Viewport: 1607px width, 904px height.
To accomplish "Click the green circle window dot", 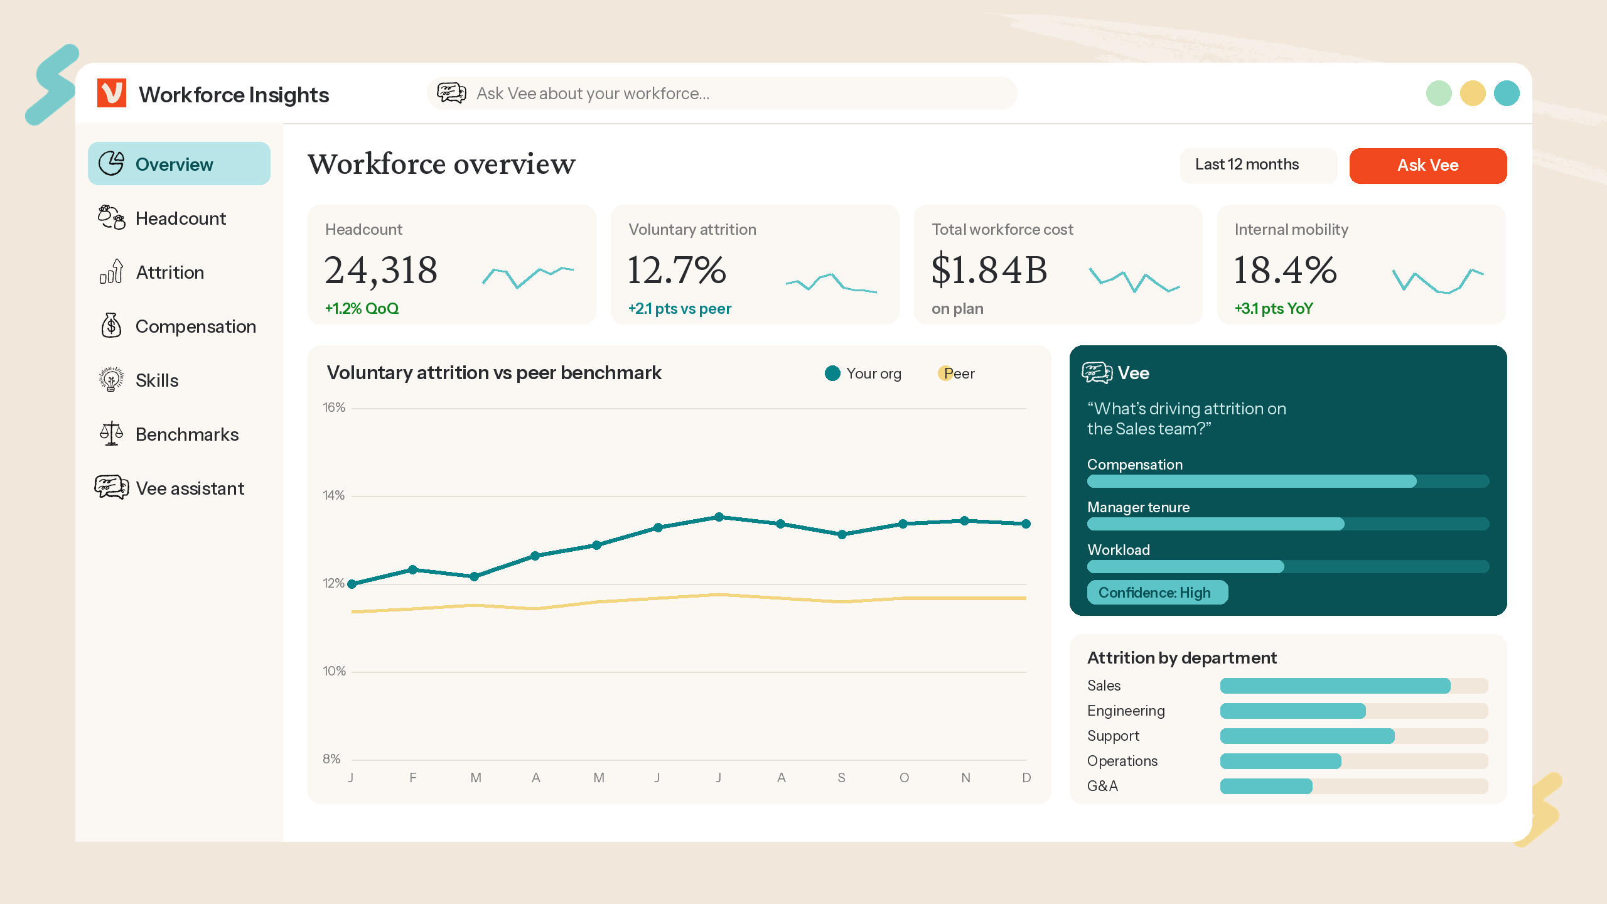I will (1439, 94).
